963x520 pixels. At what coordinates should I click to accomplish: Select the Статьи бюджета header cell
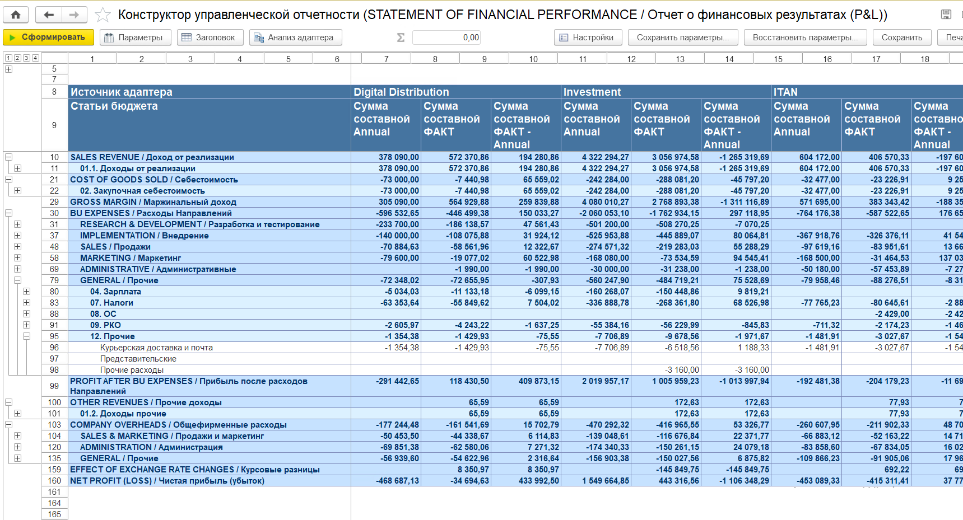point(210,125)
